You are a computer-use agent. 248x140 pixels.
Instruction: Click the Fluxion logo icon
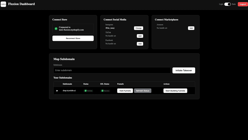point(3,4)
